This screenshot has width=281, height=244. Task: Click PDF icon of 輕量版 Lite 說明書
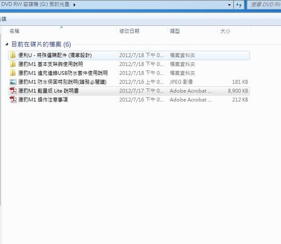coord(13,91)
